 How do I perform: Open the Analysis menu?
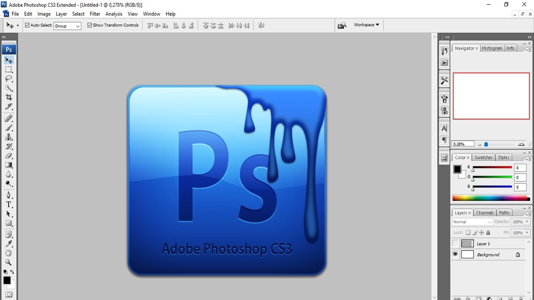114,14
